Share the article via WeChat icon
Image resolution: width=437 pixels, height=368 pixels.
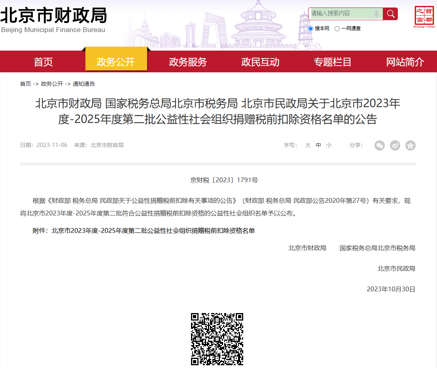[379, 145]
